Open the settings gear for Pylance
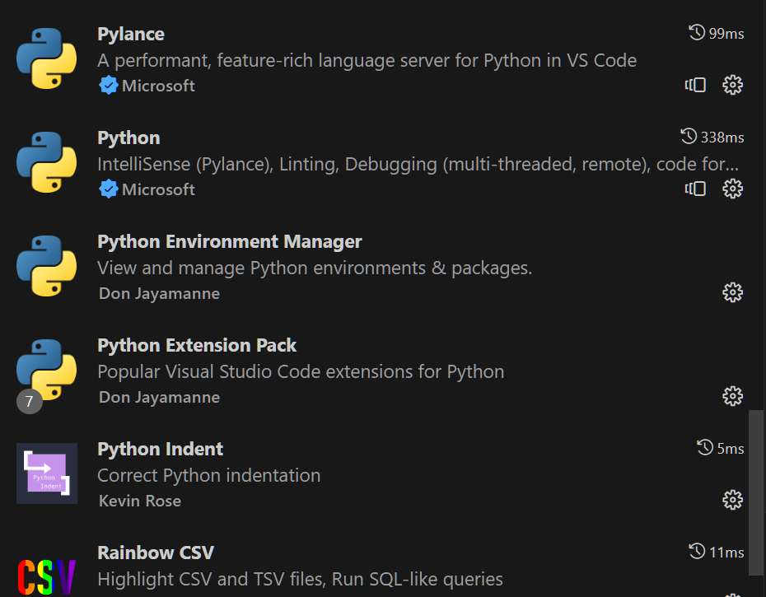766x597 pixels. pos(732,85)
